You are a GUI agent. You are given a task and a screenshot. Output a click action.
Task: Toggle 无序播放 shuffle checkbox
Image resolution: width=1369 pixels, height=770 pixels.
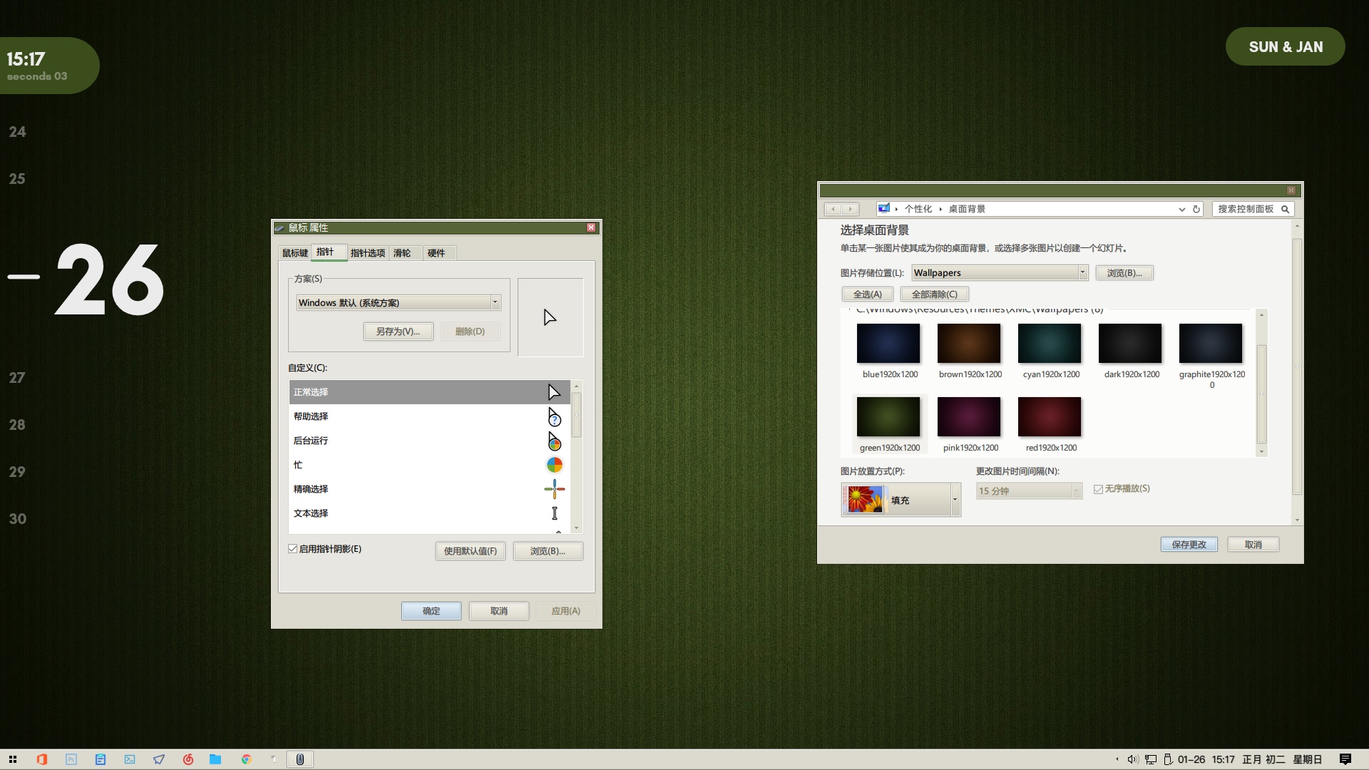(x=1098, y=489)
